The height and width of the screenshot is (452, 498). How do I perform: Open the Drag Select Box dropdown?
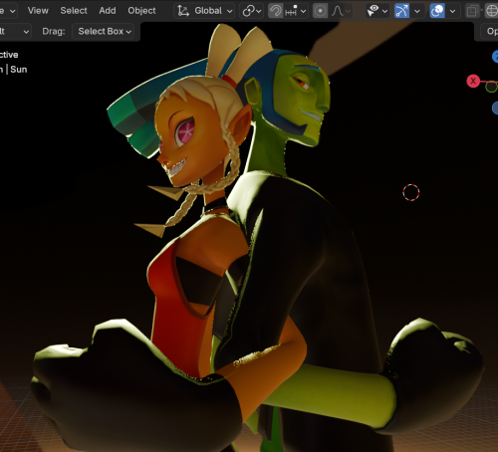(x=104, y=32)
